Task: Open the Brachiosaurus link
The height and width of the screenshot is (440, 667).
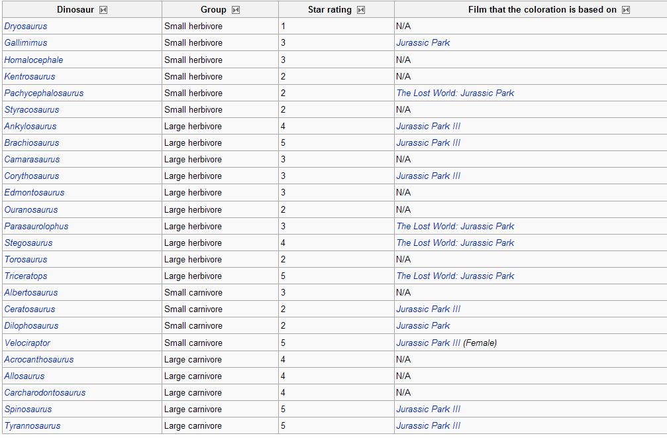Action: coord(32,143)
